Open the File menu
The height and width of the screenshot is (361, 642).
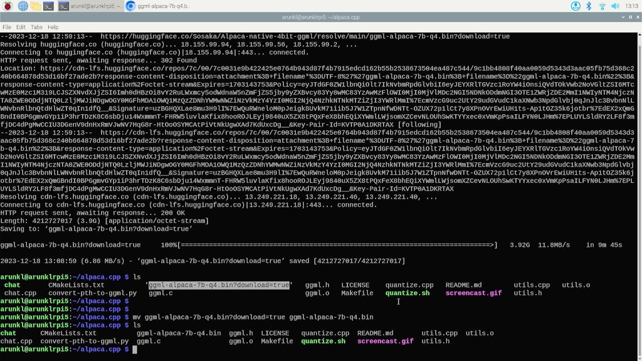tap(6, 27)
